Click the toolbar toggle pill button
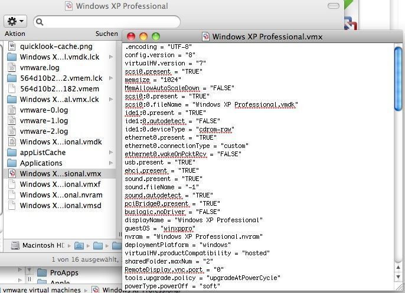405x293 pixels. pos(333,6)
